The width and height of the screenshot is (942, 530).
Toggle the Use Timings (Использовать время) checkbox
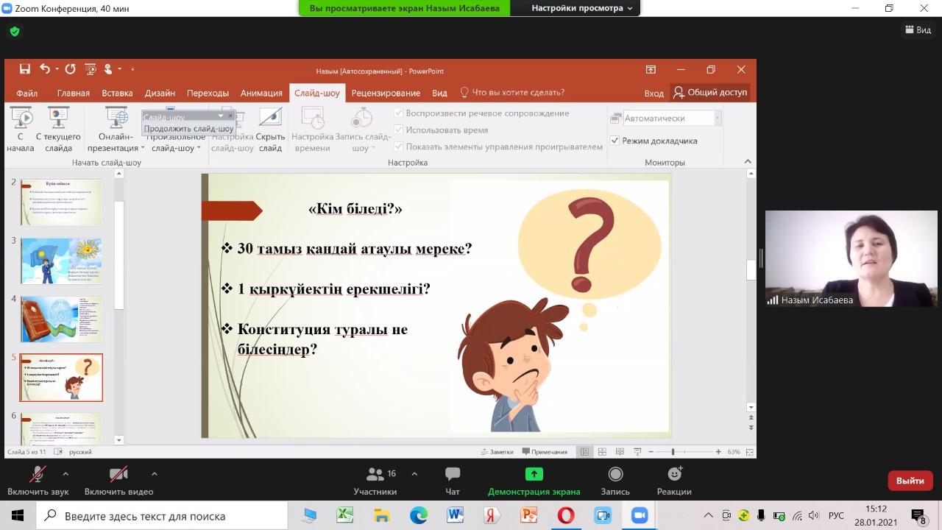399,130
